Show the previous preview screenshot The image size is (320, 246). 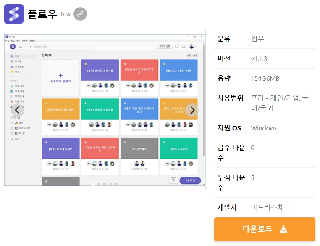[x=18, y=110]
